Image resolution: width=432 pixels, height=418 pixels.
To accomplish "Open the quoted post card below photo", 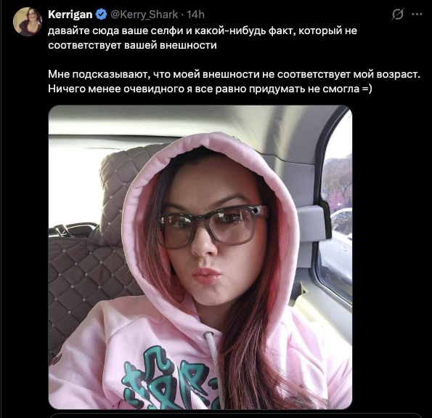I will click(235, 415).
